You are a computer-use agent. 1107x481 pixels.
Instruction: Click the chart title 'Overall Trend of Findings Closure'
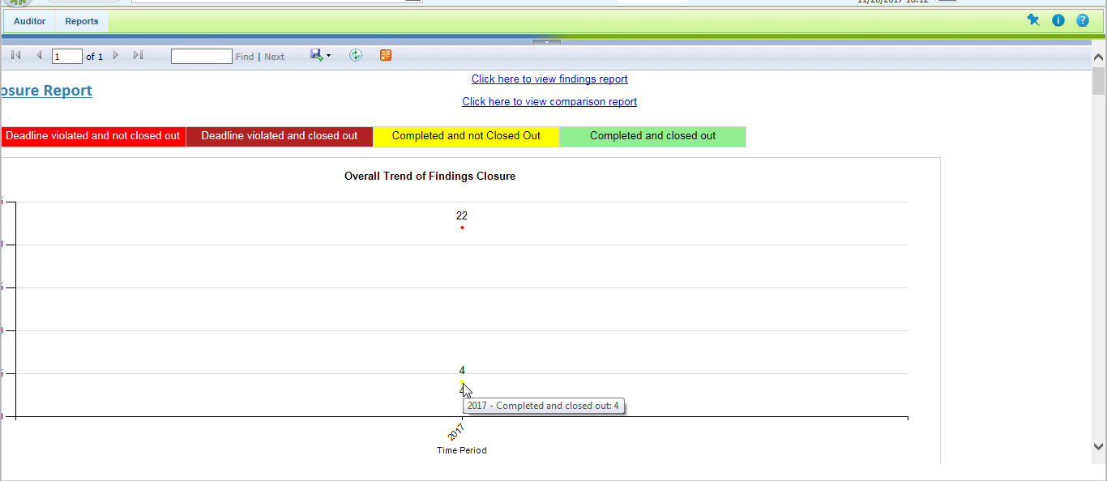pos(430,176)
